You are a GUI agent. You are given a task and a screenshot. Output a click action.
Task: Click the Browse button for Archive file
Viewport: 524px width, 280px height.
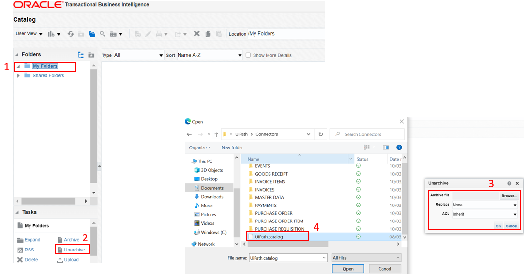(x=509, y=196)
